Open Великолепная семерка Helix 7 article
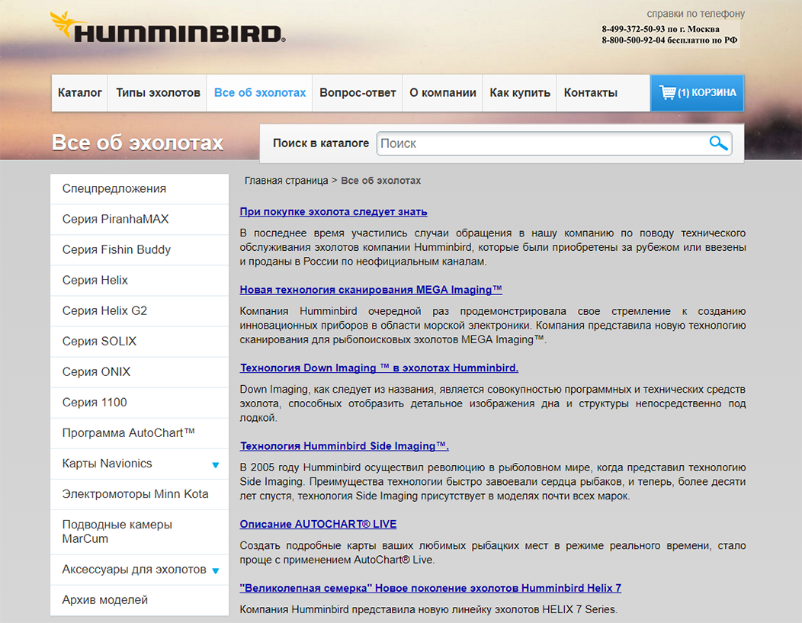Screen dimensions: 802x623 pyautogui.click(x=431, y=588)
